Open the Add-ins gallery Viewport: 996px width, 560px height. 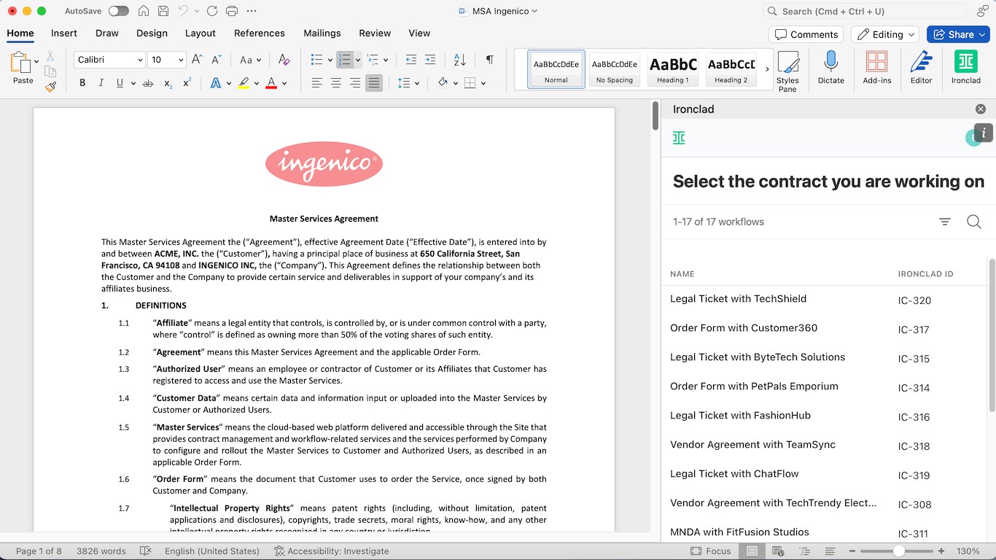click(876, 68)
